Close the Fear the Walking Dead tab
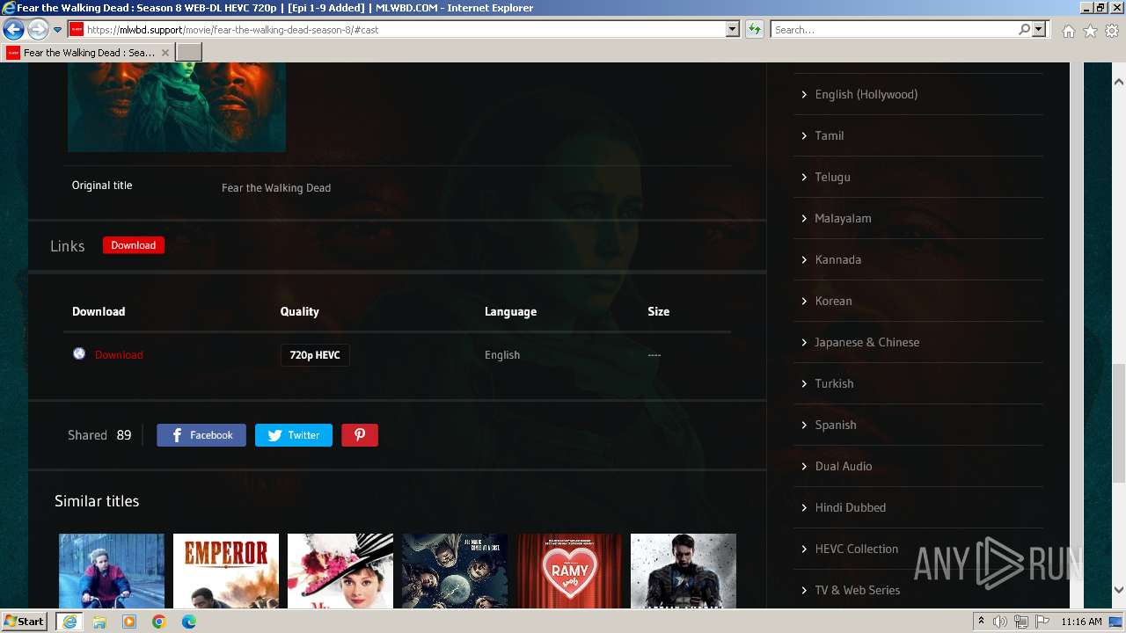 pos(165,53)
